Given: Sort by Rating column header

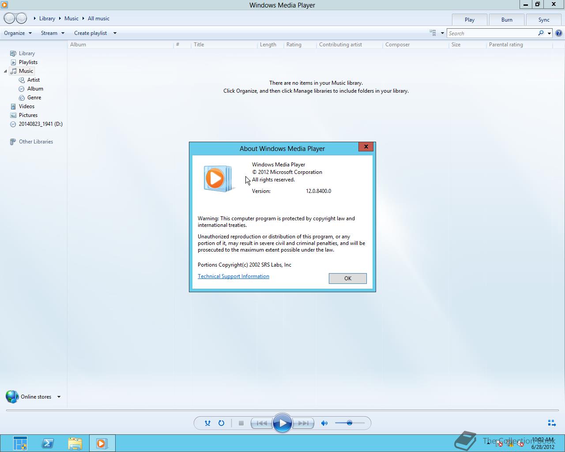Looking at the screenshot, I should tap(300, 45).
